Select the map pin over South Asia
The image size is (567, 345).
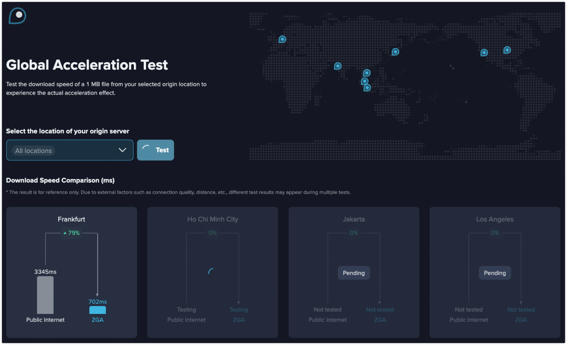338,66
